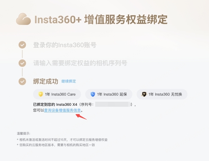209x161 pixels.
Task: Open the 继续绑定 link
Action: [x=69, y=81]
